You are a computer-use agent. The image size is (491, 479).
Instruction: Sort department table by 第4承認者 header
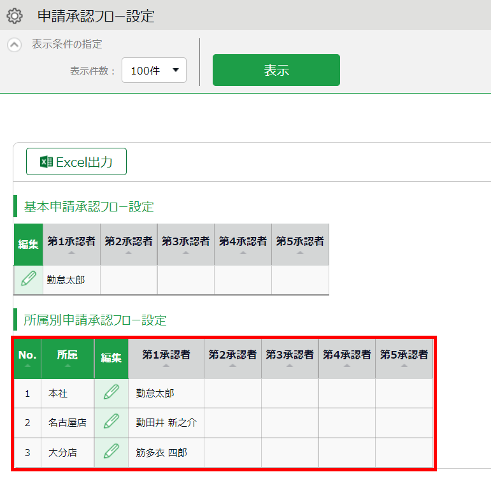click(x=347, y=359)
